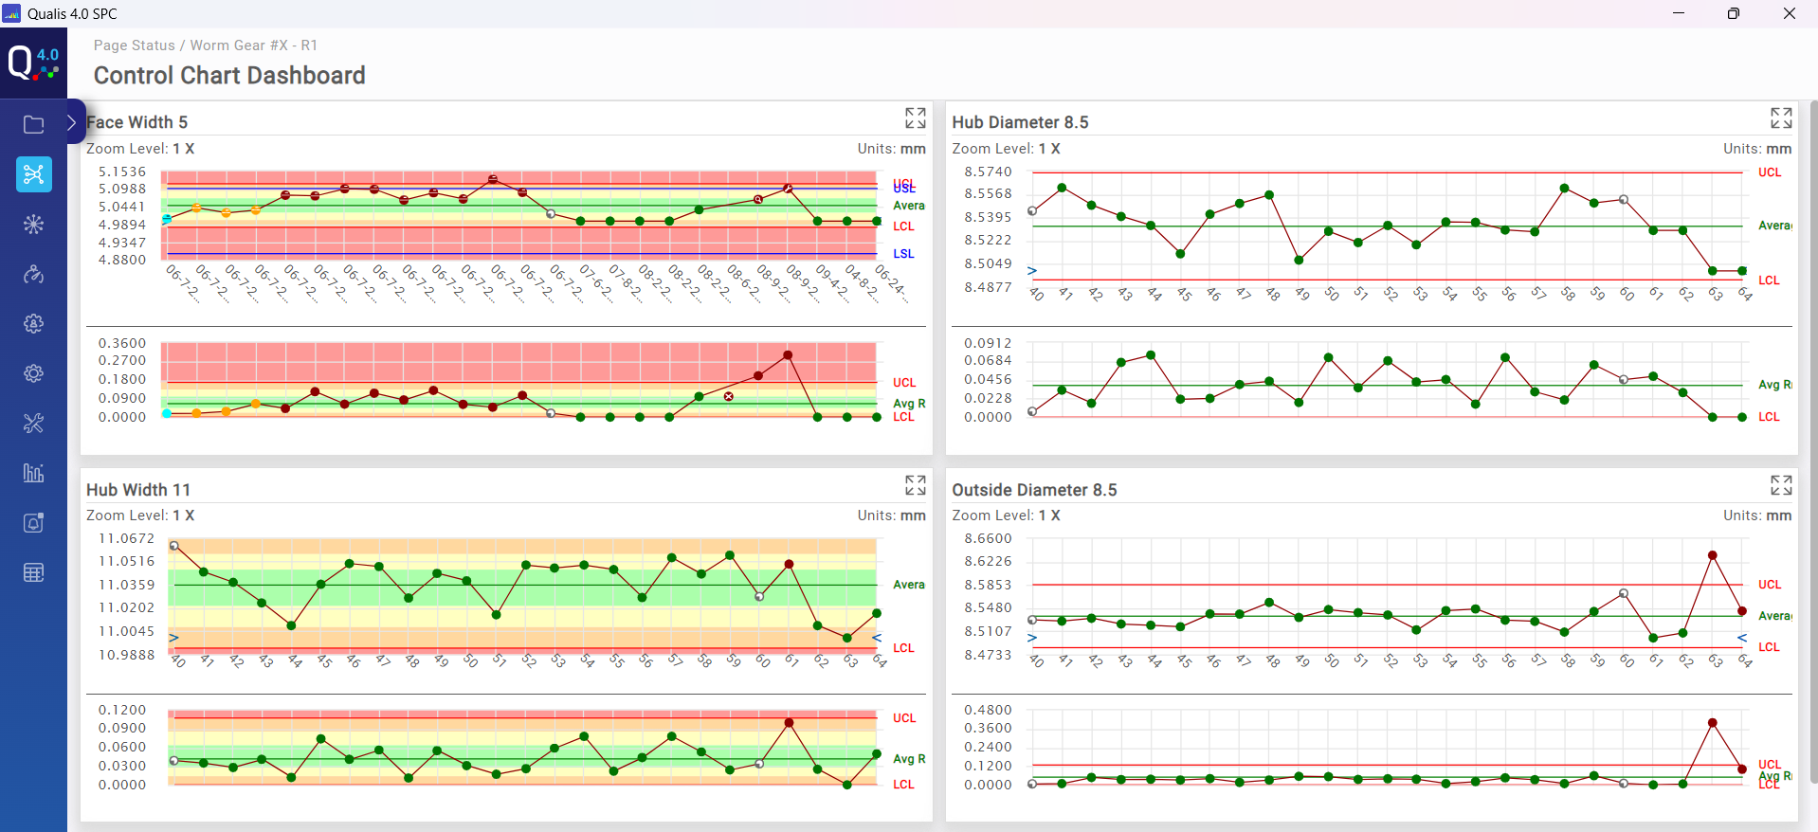Open the bar chart reports icon

(x=33, y=473)
